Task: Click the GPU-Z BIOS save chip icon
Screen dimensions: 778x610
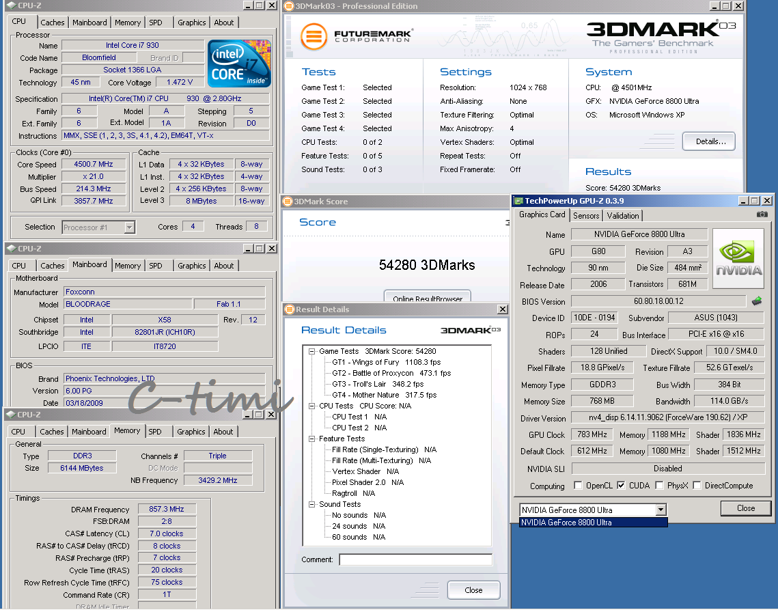Action: click(x=757, y=301)
